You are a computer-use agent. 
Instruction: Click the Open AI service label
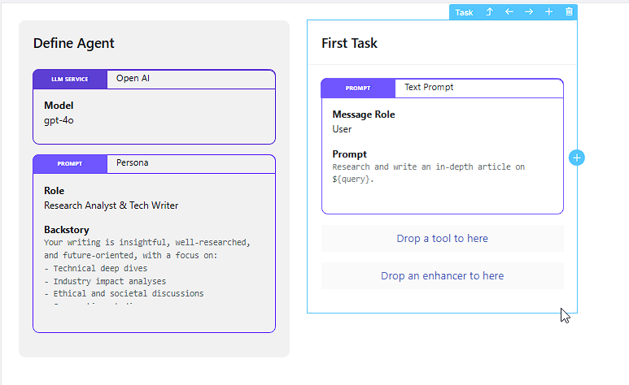click(x=133, y=79)
